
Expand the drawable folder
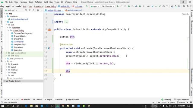pos(7,64)
